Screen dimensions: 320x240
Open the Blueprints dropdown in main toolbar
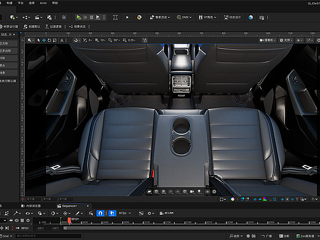click(x=26, y=17)
